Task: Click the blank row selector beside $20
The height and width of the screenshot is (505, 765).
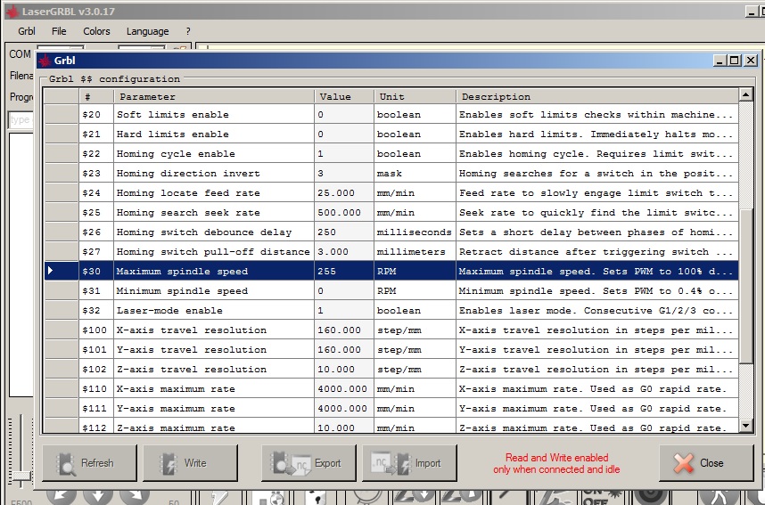Action: (x=62, y=114)
